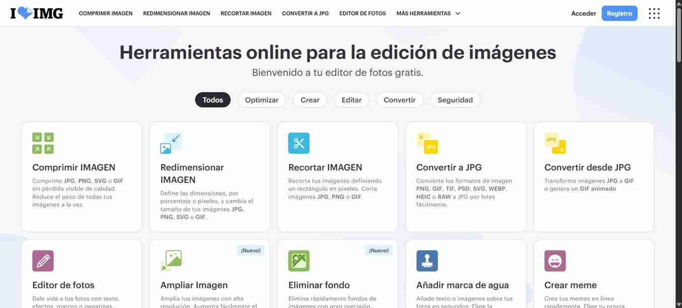Click the ¡Nuevo! badge on Eliminar fondo
Screen dimensions: 682x308
coord(378,250)
